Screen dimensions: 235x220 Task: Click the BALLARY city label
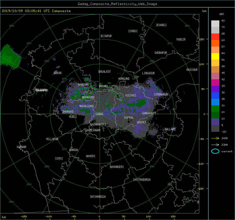(x=170, y=129)
